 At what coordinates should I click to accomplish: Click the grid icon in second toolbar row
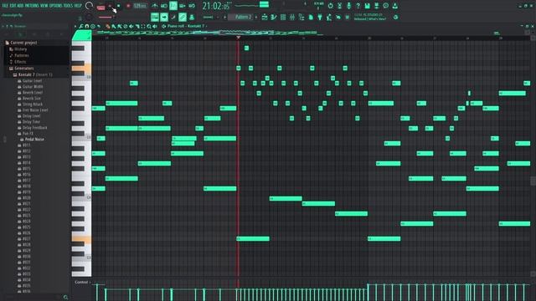pyautogui.click(x=283, y=17)
